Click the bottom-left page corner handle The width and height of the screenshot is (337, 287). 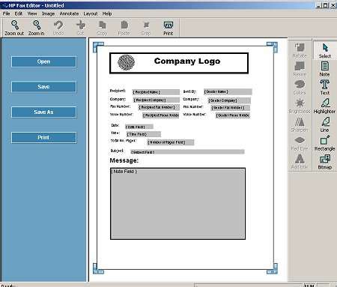point(98,269)
